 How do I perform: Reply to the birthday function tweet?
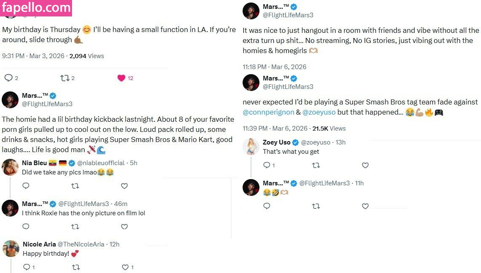click(8, 78)
